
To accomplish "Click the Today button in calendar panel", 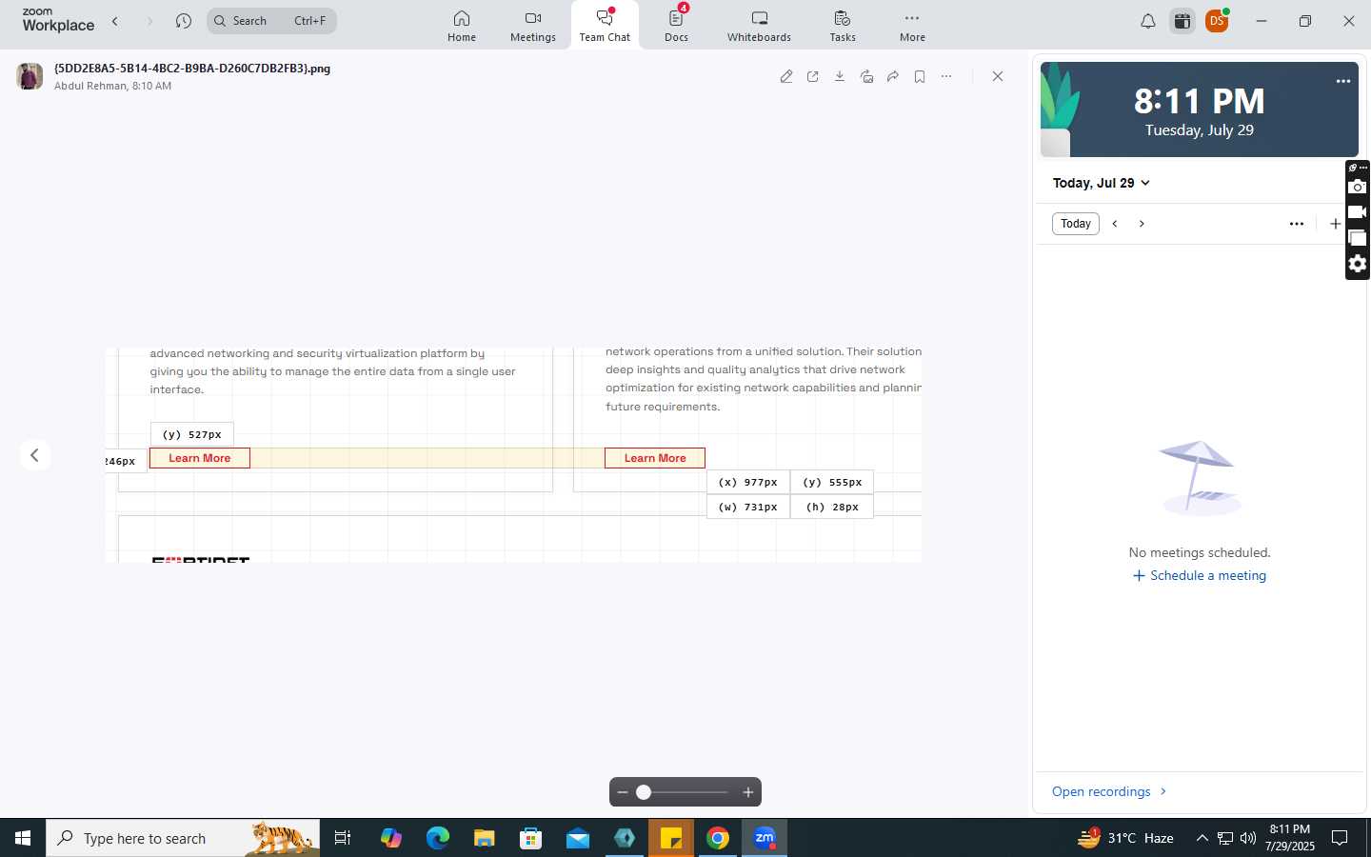I will 1076,224.
